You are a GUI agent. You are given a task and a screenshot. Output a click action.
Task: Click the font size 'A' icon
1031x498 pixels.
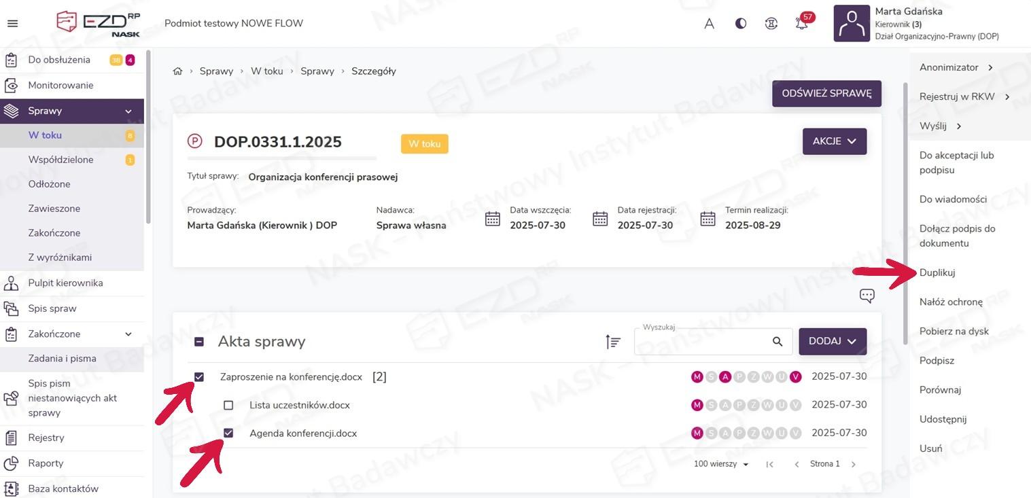[709, 24]
